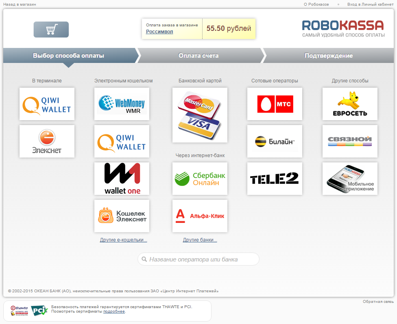Open the Выбор способа оплаты step
The height and width of the screenshot is (324, 397).
[x=68, y=56]
